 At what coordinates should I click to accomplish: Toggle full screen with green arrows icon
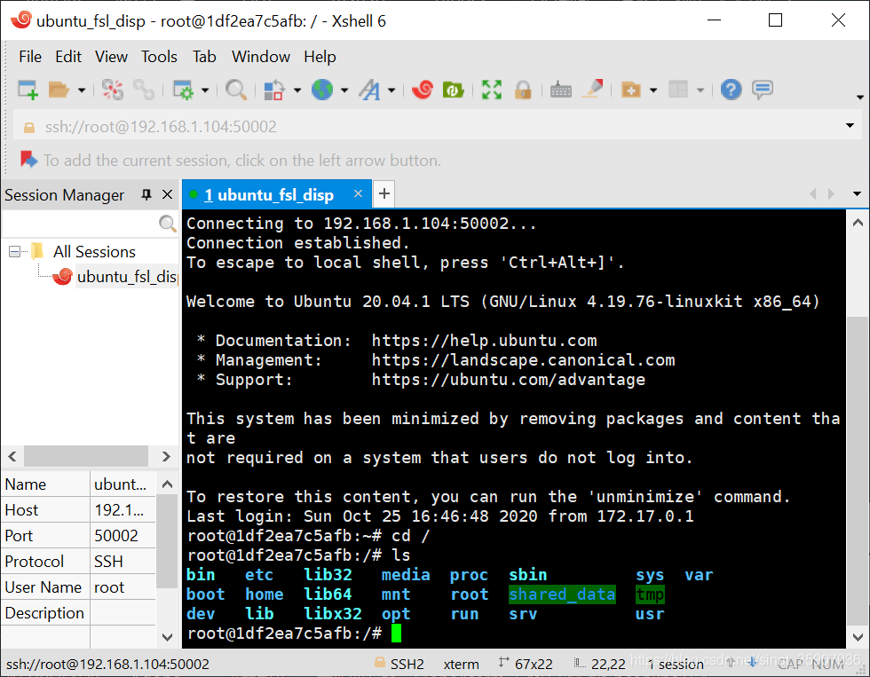[x=492, y=90]
